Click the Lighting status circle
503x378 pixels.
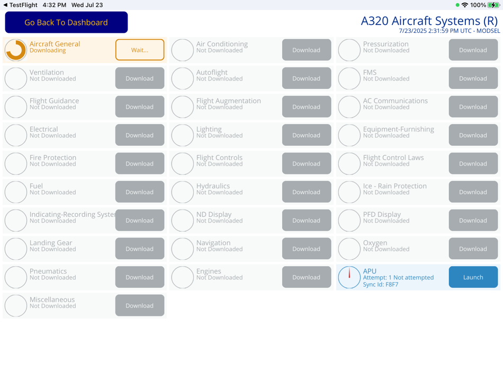coord(183,135)
